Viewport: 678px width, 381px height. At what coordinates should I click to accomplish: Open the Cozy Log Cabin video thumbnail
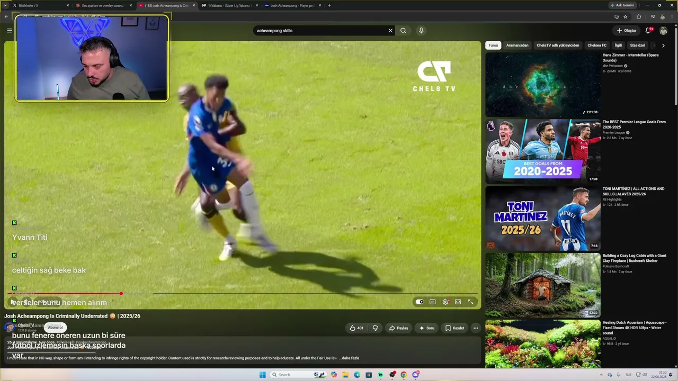tap(543, 285)
